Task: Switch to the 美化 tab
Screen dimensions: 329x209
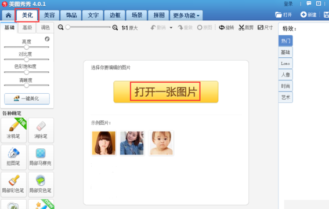Action: pos(27,15)
